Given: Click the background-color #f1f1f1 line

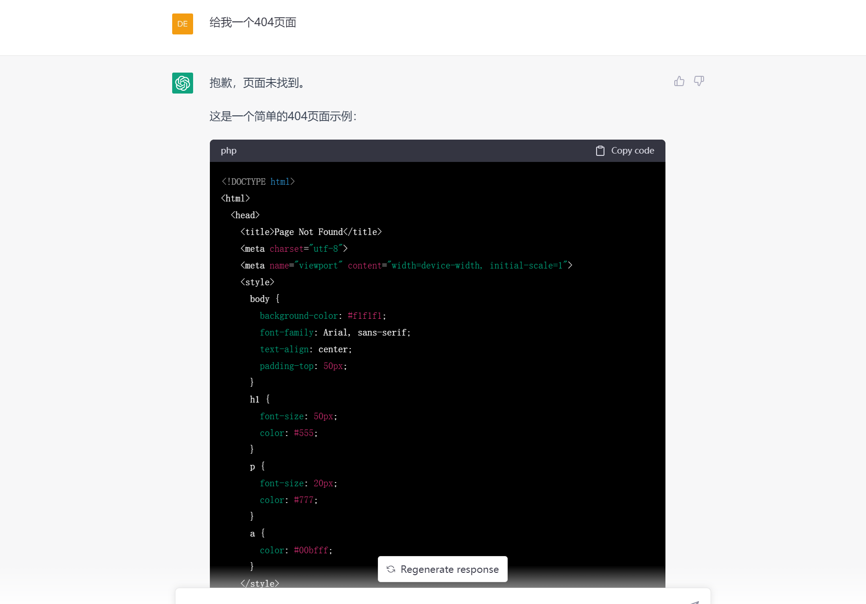Looking at the screenshot, I should click(x=323, y=315).
